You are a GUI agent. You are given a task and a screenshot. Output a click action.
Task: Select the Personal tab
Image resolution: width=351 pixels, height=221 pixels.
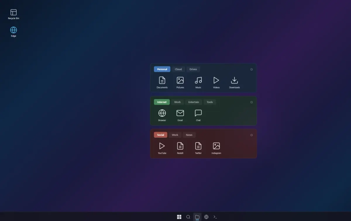click(162, 69)
